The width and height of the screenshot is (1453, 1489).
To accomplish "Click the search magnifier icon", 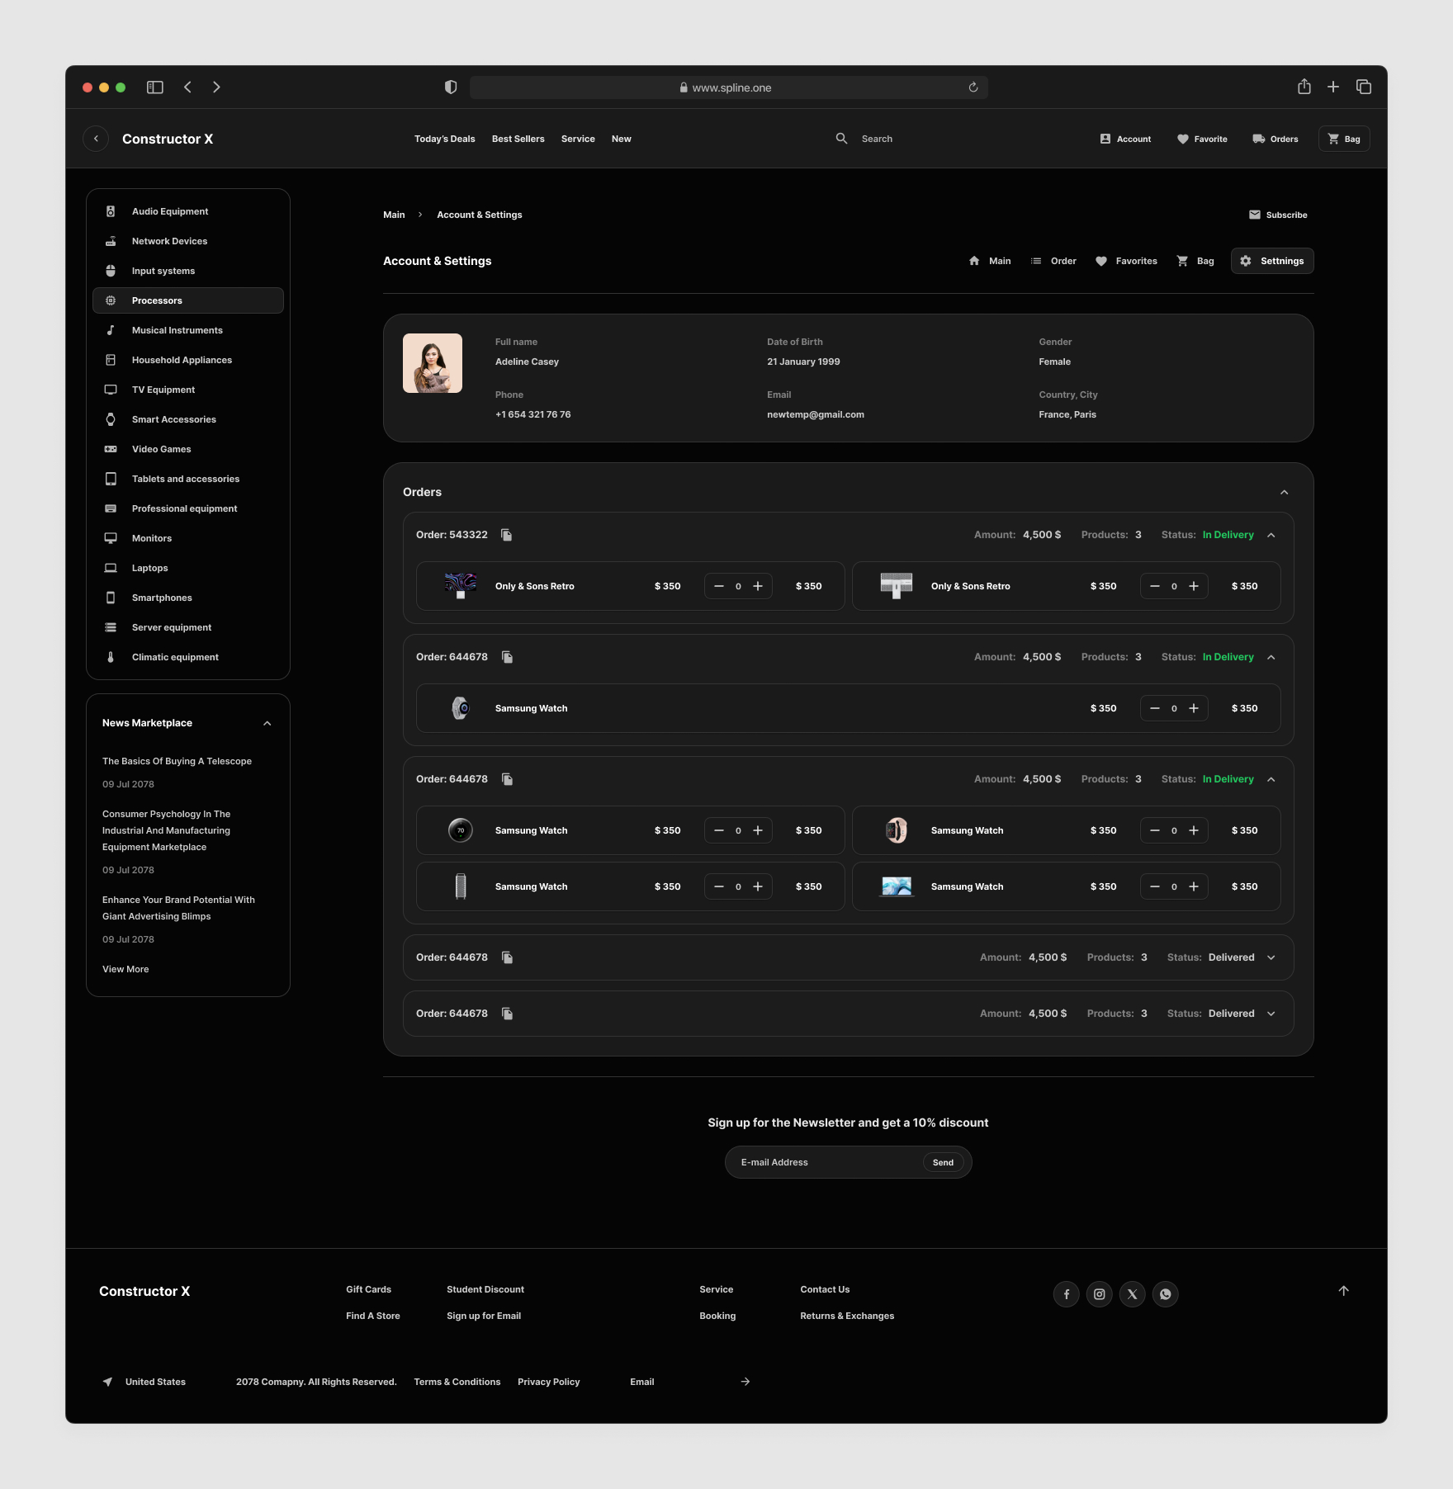I will click(x=841, y=139).
